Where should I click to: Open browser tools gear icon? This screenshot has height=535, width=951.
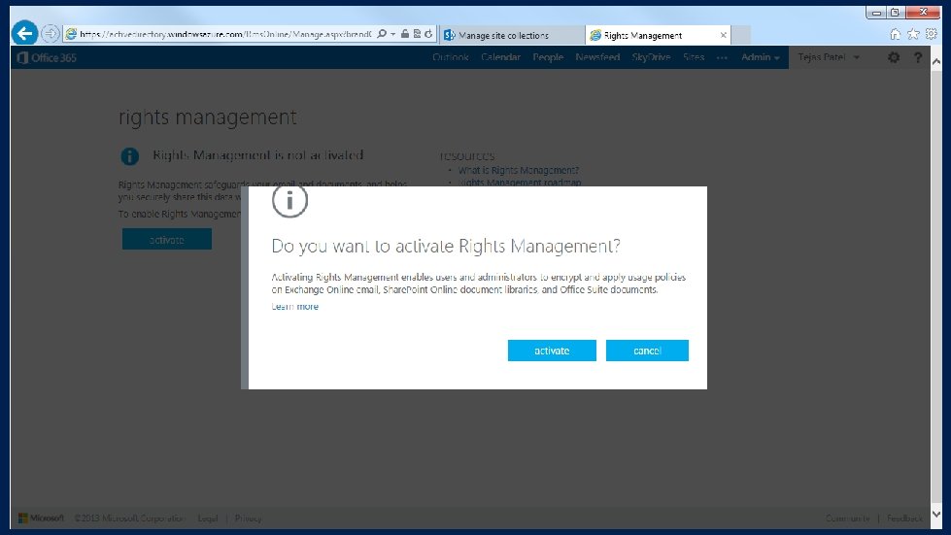point(932,35)
